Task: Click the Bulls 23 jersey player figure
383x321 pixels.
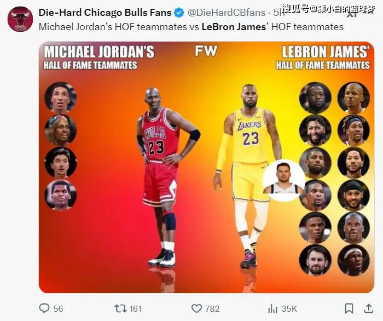Action: [x=164, y=177]
